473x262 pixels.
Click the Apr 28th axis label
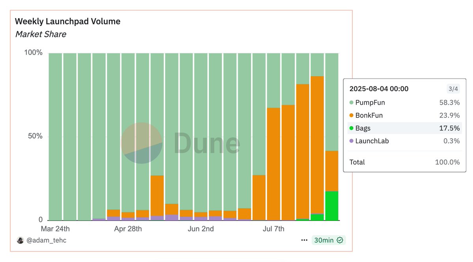coord(128,229)
